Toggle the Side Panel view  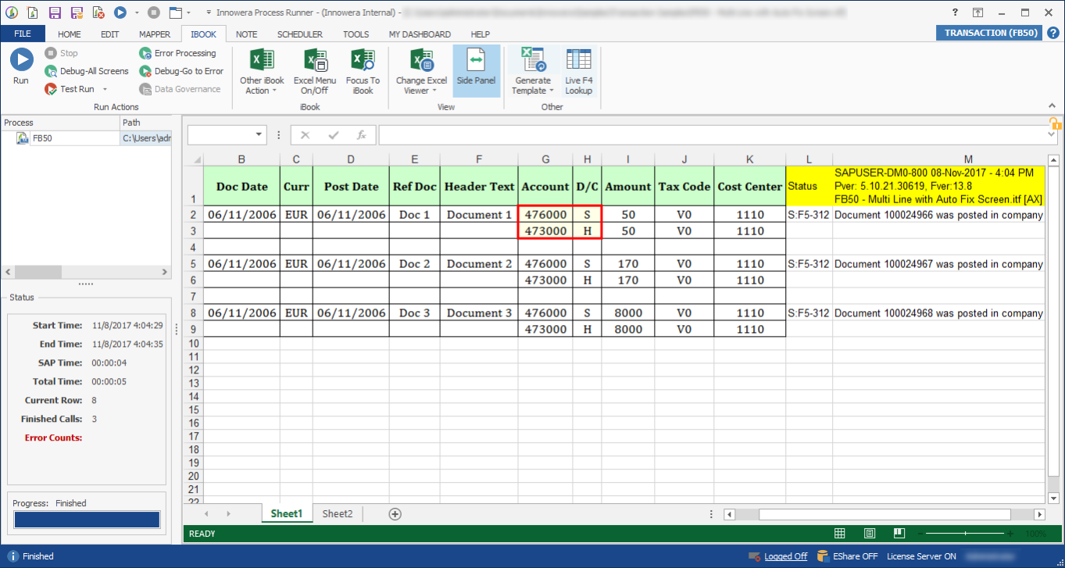pos(476,71)
